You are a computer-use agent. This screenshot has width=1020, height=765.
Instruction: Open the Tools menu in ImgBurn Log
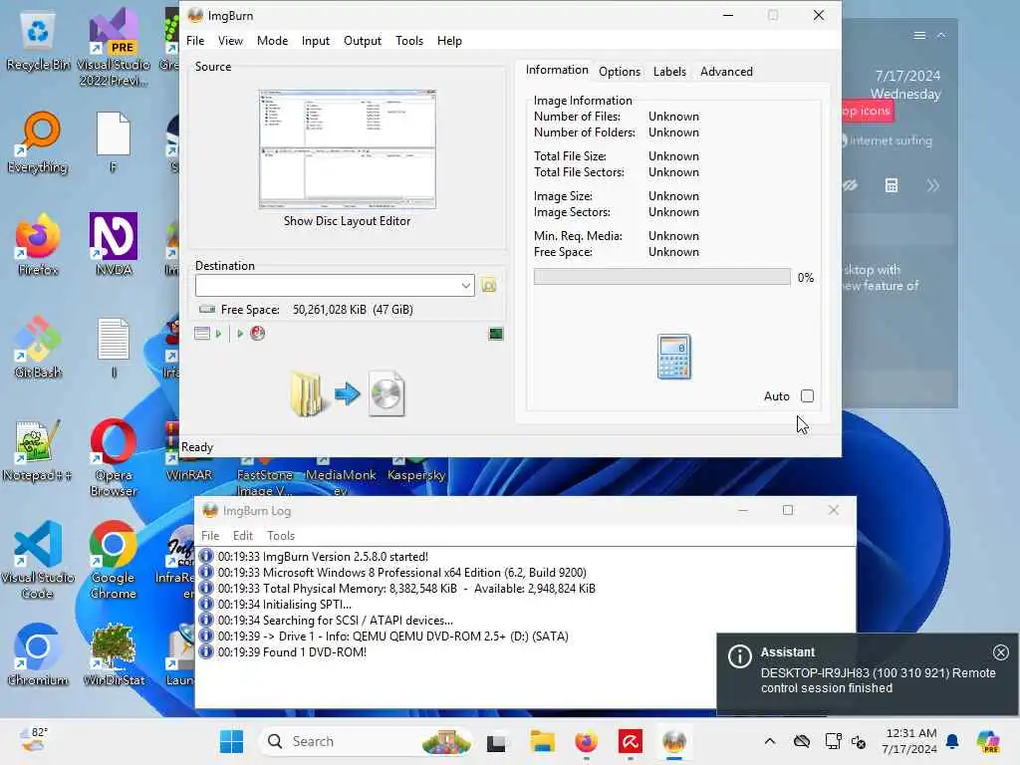tap(280, 535)
